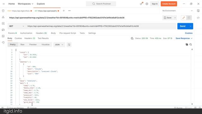The height and width of the screenshot is (114, 202).
Task: Open History sidebar icon
Action: tap(3, 42)
